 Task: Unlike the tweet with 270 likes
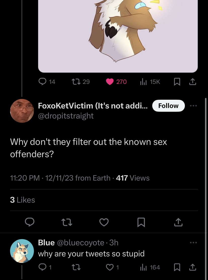point(116,82)
